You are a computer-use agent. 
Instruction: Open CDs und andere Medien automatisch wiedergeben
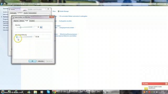pos(73,16)
